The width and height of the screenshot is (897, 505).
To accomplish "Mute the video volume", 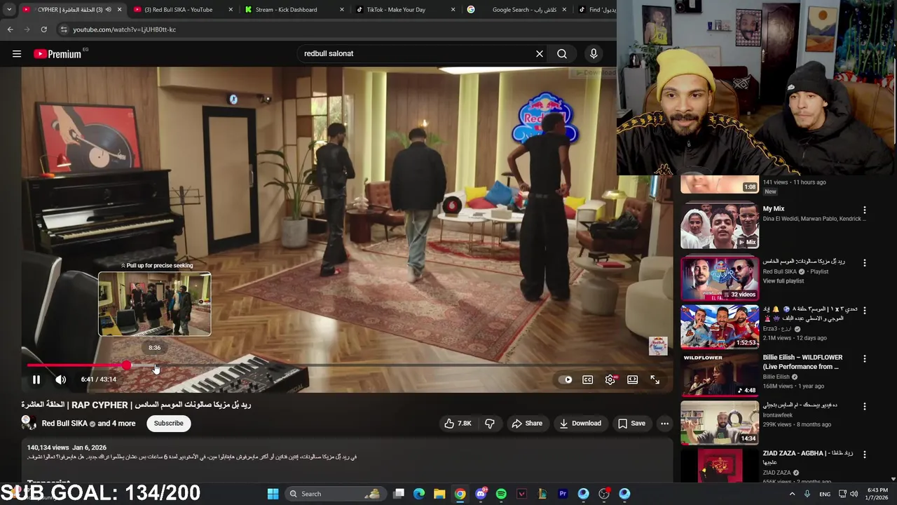I will tap(61, 379).
